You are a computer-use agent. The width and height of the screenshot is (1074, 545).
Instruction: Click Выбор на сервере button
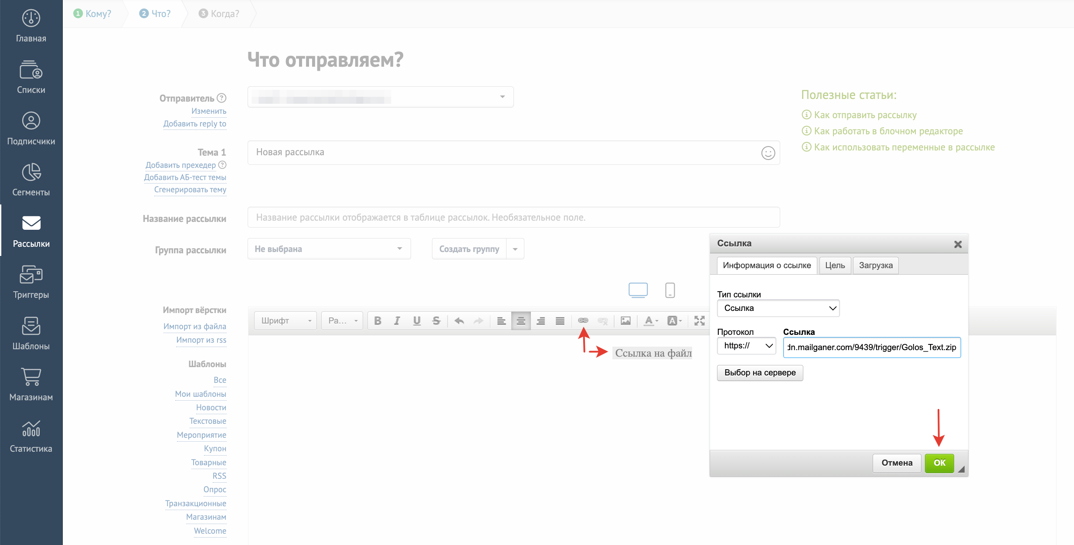tap(760, 373)
